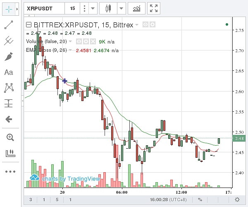Toggle percent scale mode
The width and height of the screenshot is (248, 207).
[200, 200]
